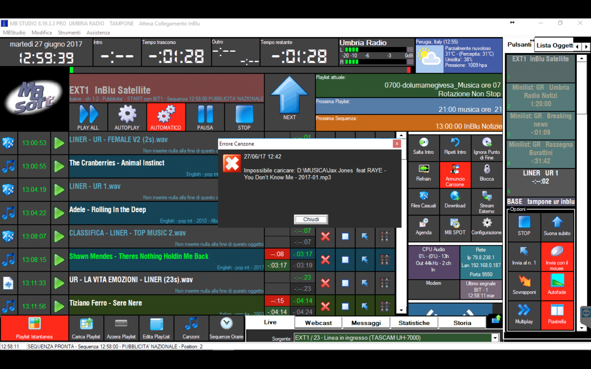
Task: Open the Strumenti menu
Action: 69,32
